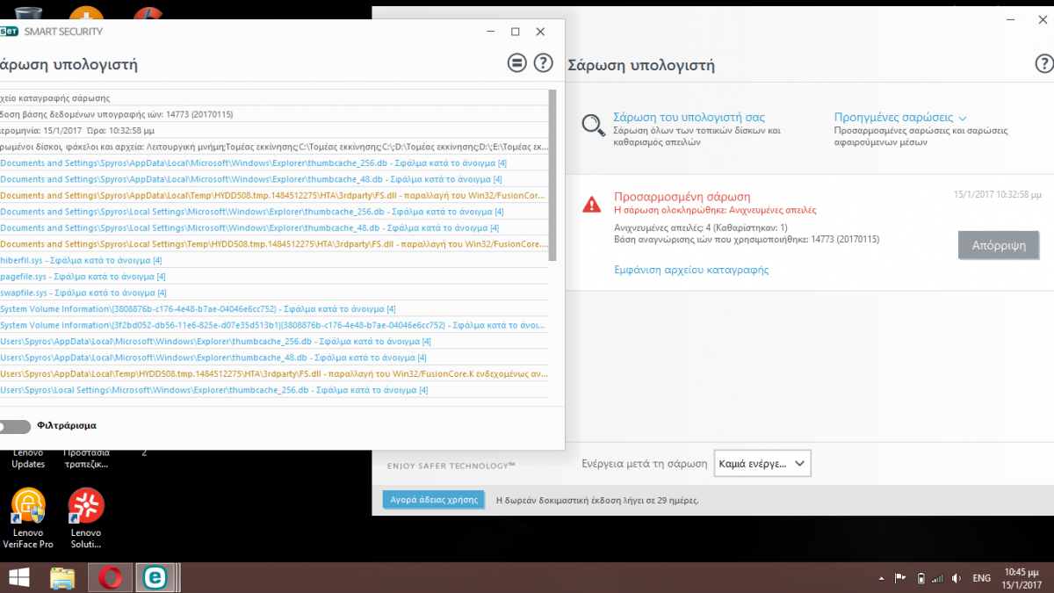Click the network signal tray icon
This screenshot has width=1054, height=593.
click(936, 578)
